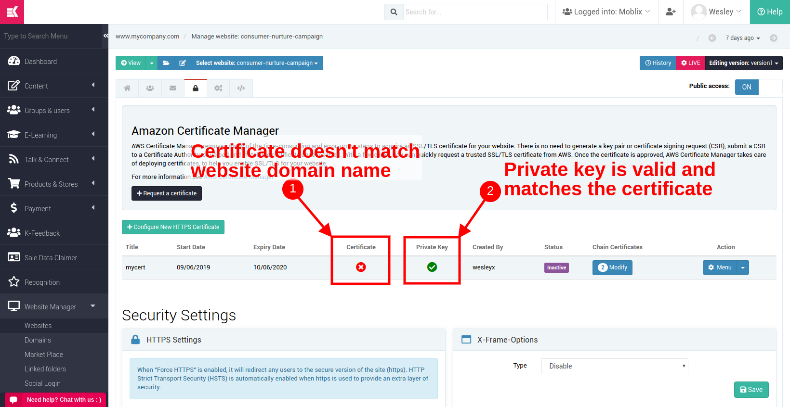The height and width of the screenshot is (407, 790).
Task: Click the window icon beside X-Frame-Options
Action: [x=466, y=340]
